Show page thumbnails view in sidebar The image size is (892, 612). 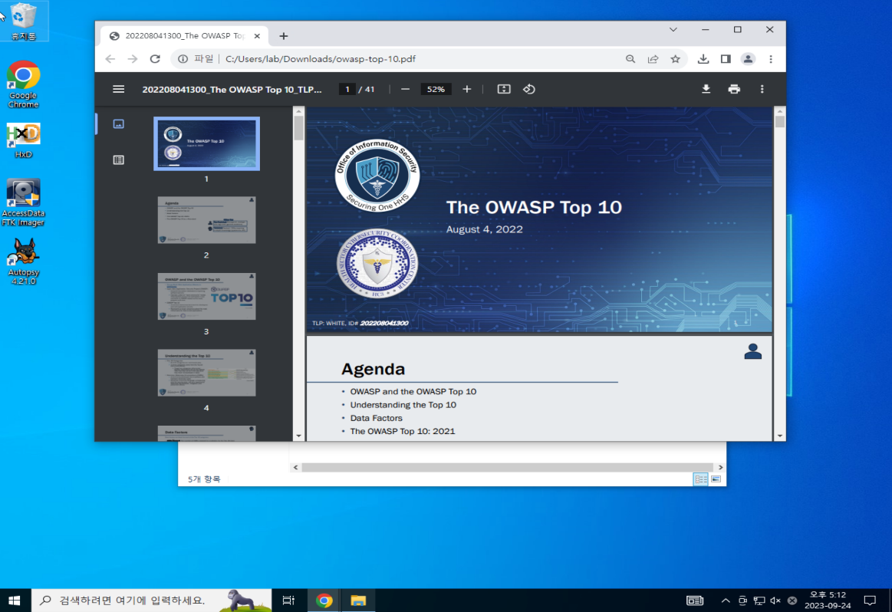118,124
